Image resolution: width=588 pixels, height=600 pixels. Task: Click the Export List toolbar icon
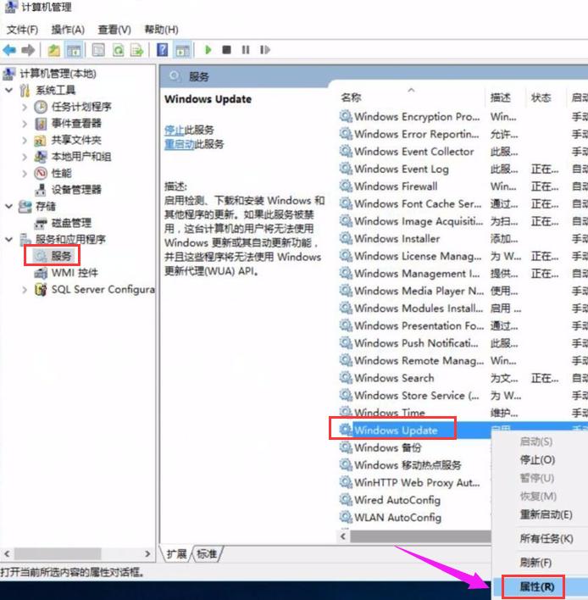click(136, 50)
